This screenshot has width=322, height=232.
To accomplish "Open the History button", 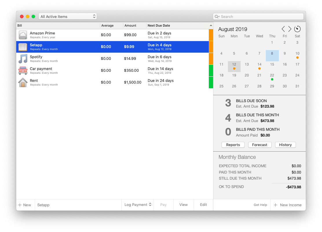I will [x=286, y=145].
